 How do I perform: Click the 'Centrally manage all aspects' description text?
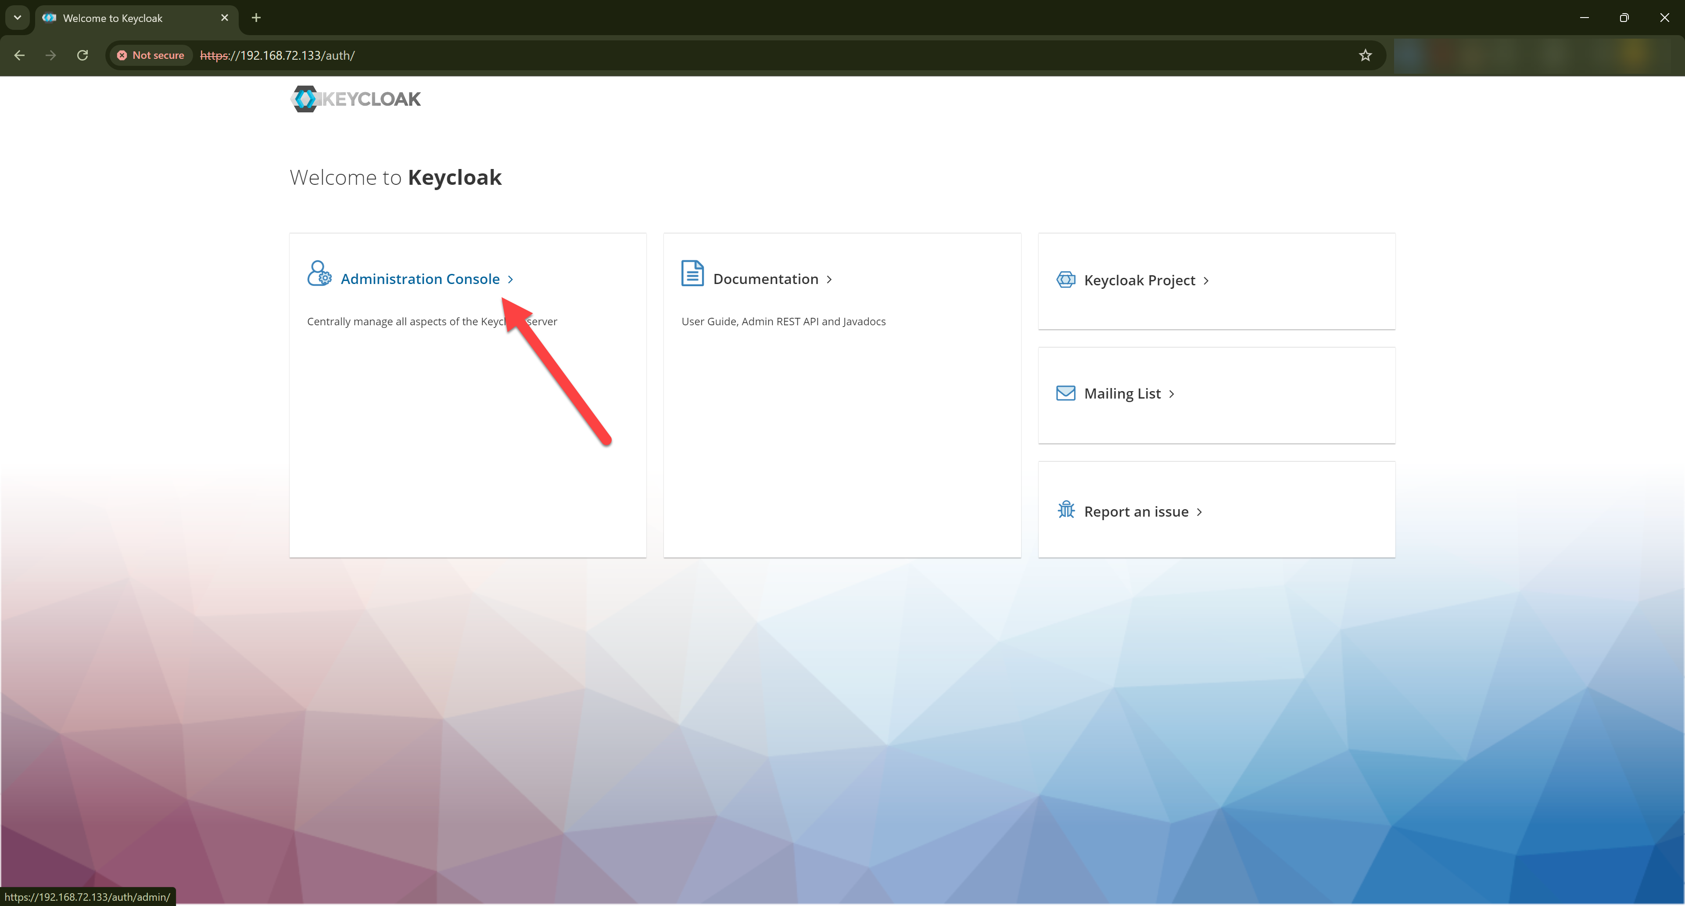point(432,321)
